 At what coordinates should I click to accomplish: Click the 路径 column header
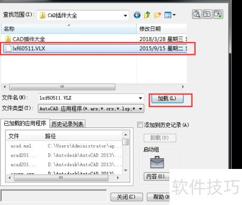click(x=82, y=136)
